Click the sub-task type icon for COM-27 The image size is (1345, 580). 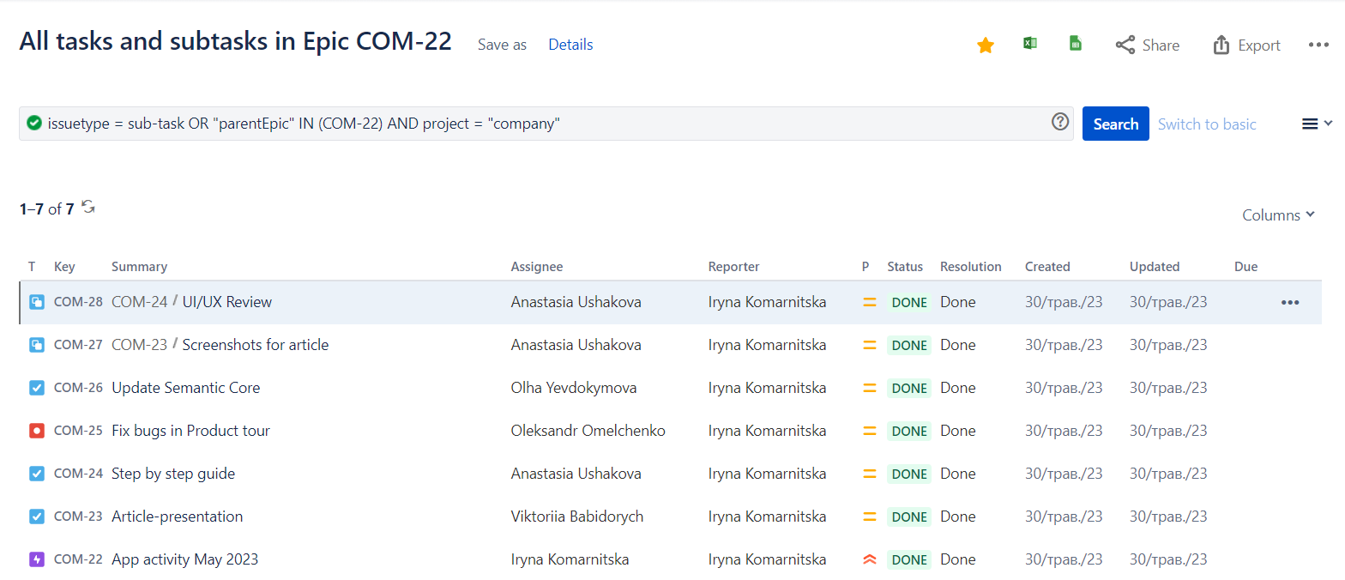click(36, 345)
